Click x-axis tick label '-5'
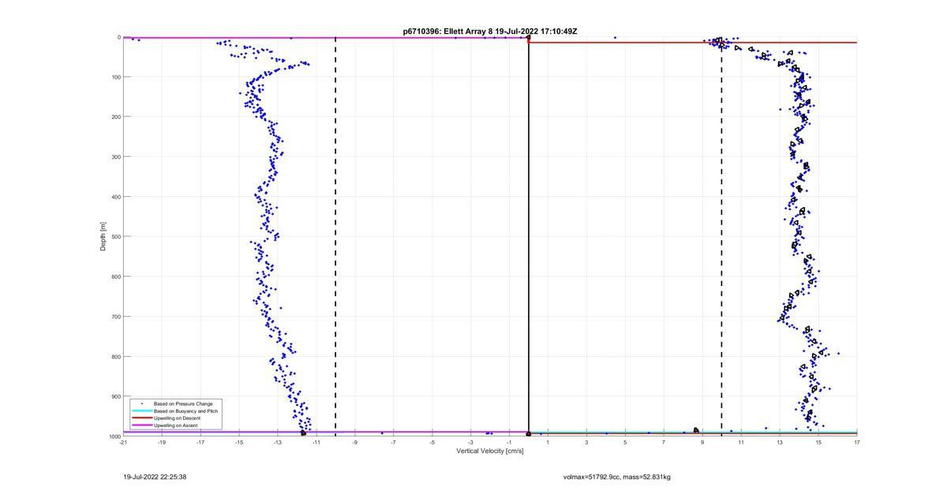 (x=432, y=443)
